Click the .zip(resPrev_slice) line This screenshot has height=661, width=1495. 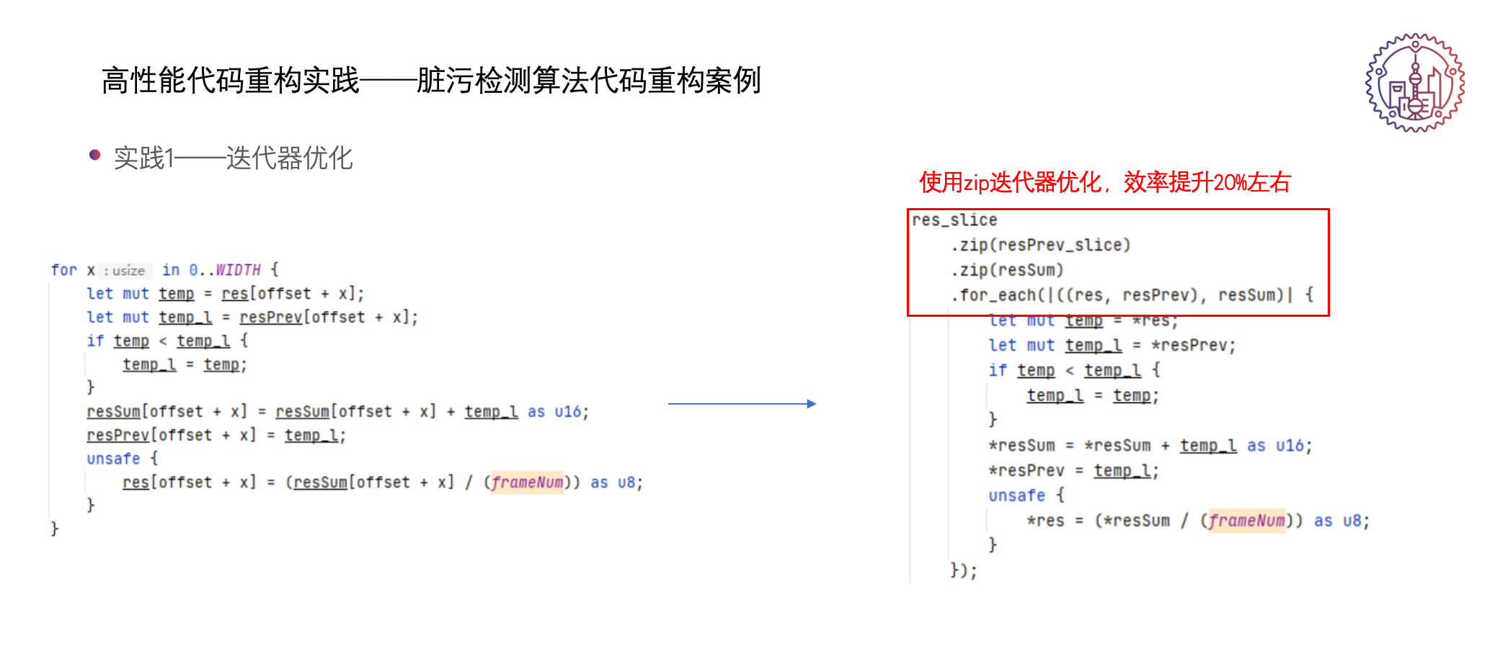[x=1040, y=246]
